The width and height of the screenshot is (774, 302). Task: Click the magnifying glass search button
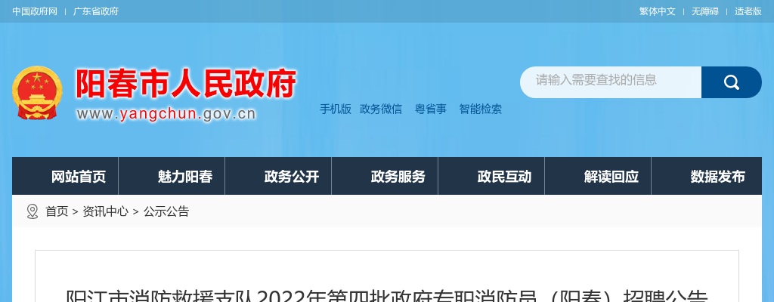coord(731,82)
